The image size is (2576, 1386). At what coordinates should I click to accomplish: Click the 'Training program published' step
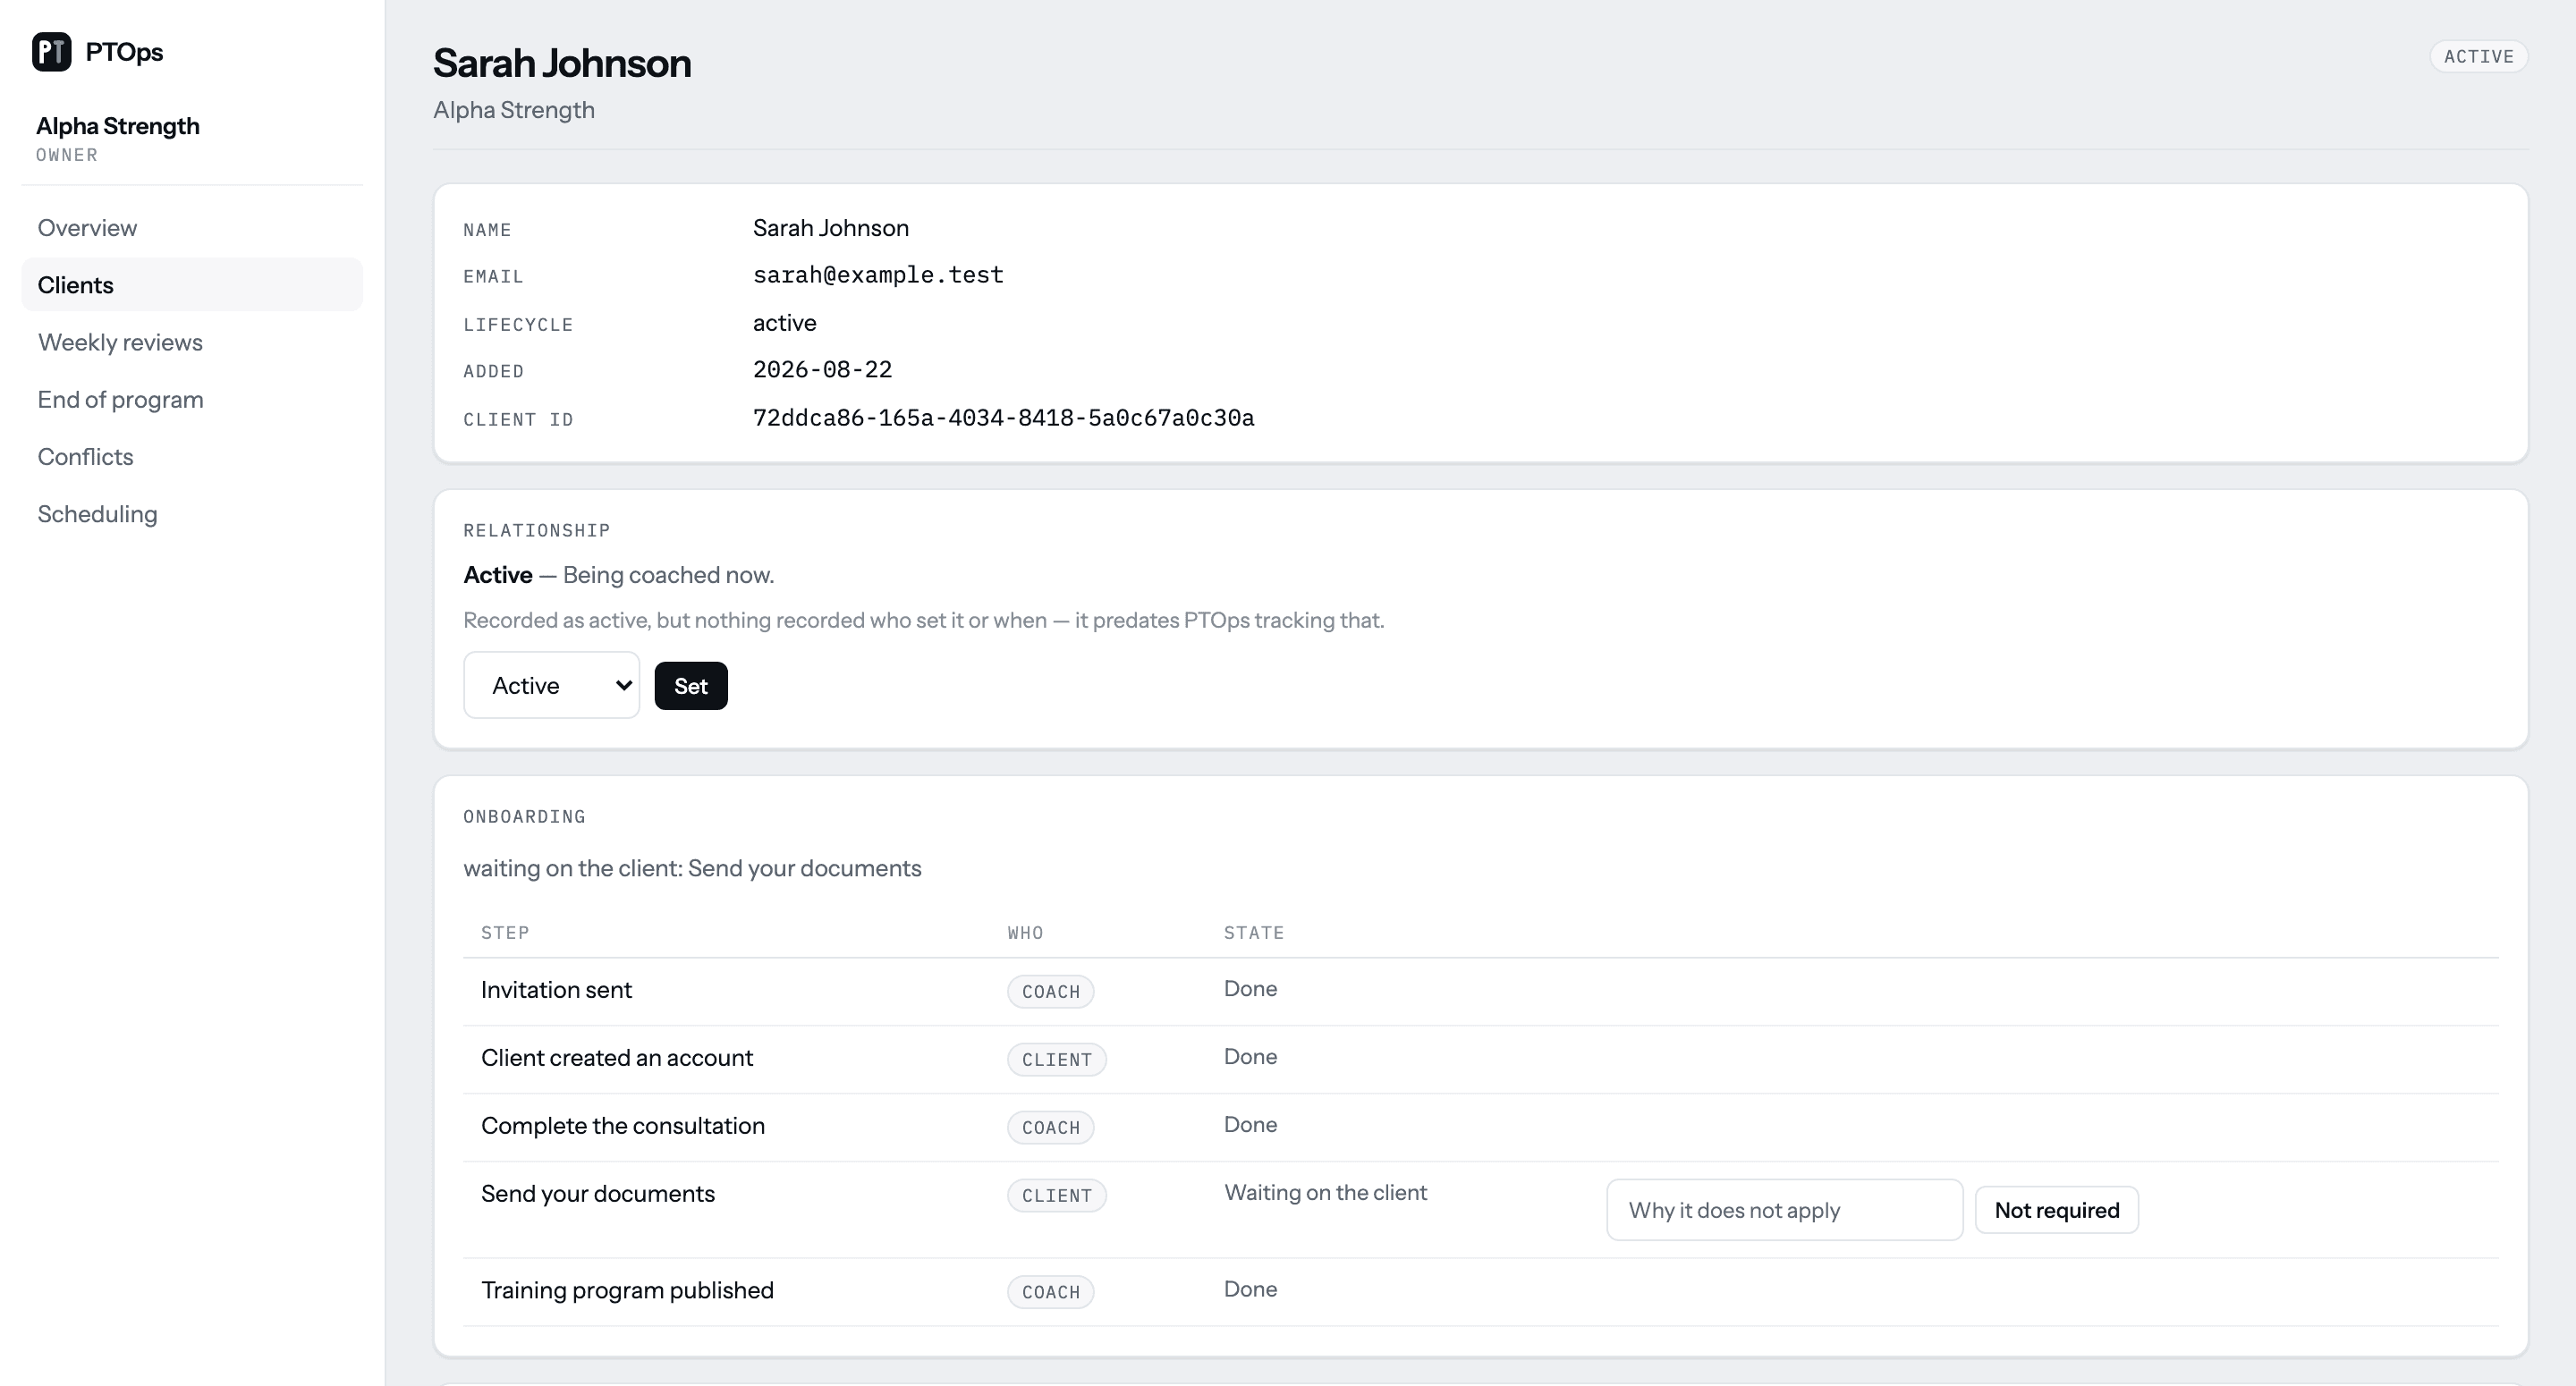627,1290
